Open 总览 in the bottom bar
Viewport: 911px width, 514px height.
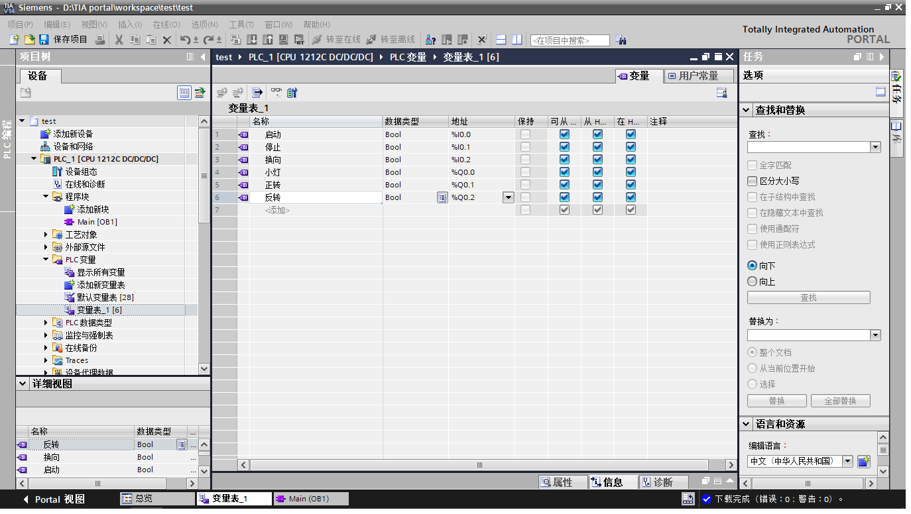click(x=158, y=499)
